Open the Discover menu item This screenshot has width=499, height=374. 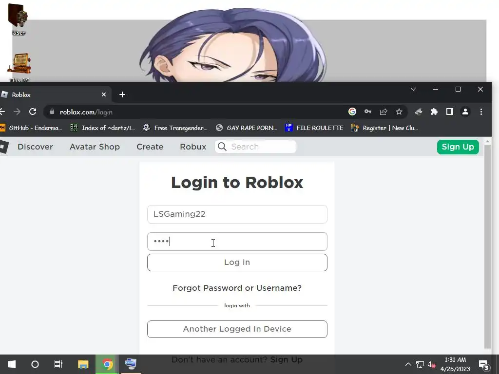tap(35, 147)
